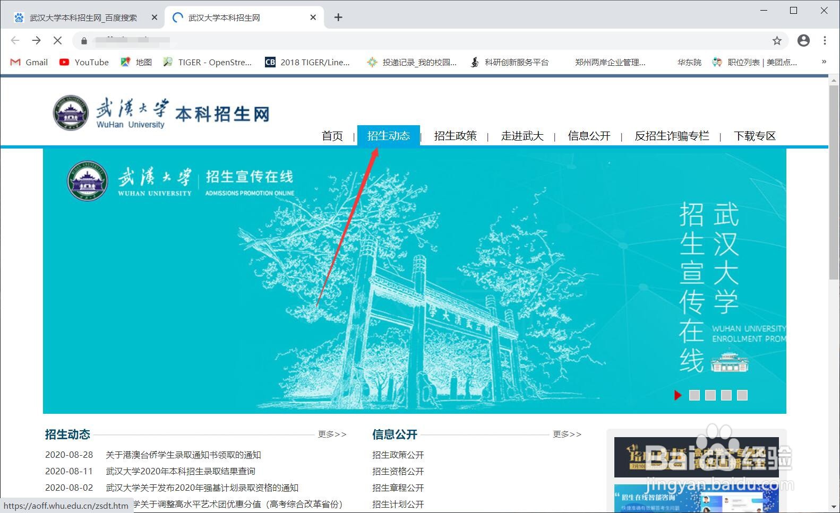Screen dimensions: 840x513
Task: Click the lock icon in address bar
Action: click(84, 40)
